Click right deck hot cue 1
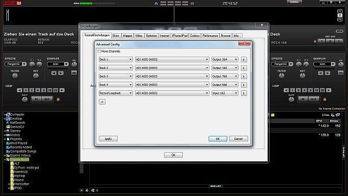This screenshot has height=196, width=348. (322, 41)
